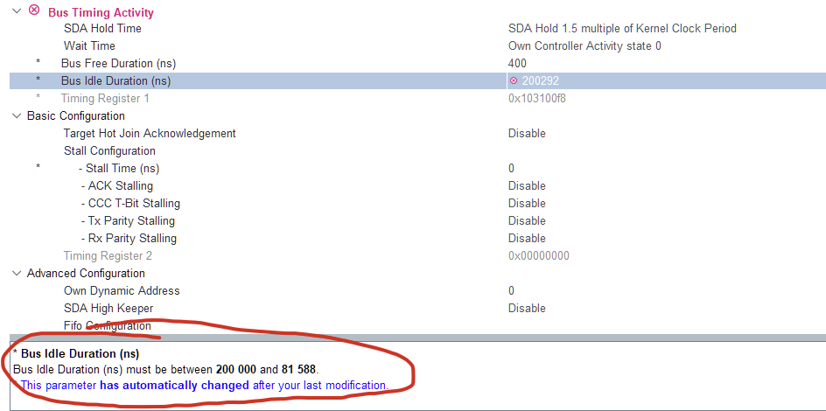Click the value 0x00000000
This screenshot has width=826, height=411.
[x=539, y=255]
